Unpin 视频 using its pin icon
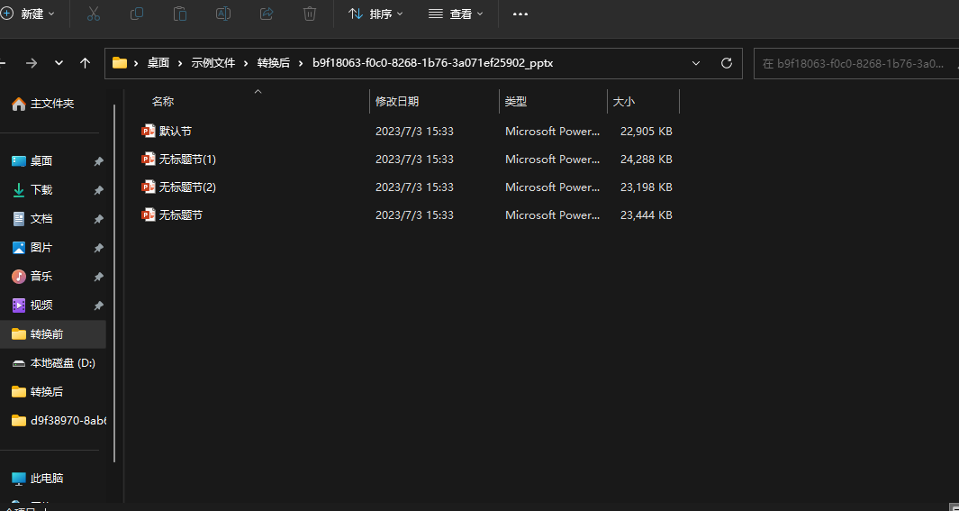 (98, 306)
